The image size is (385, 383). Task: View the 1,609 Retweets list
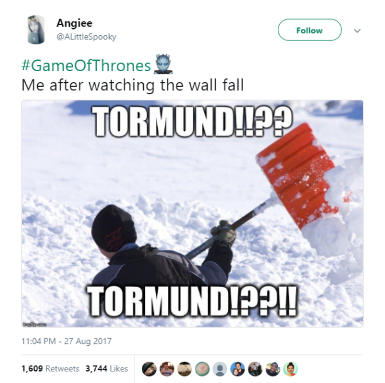click(x=50, y=368)
